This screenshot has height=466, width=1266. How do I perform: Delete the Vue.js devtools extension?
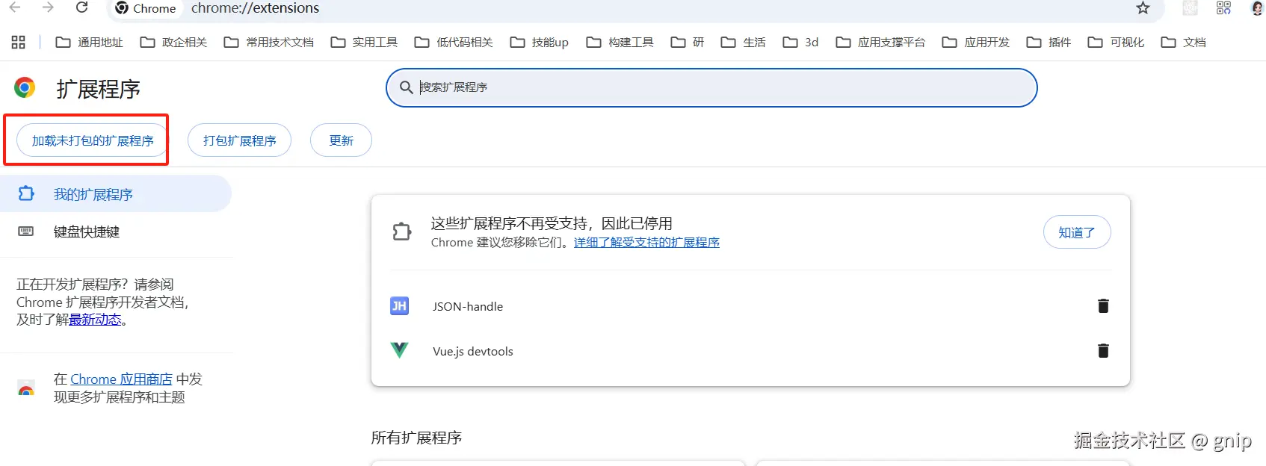point(1103,351)
